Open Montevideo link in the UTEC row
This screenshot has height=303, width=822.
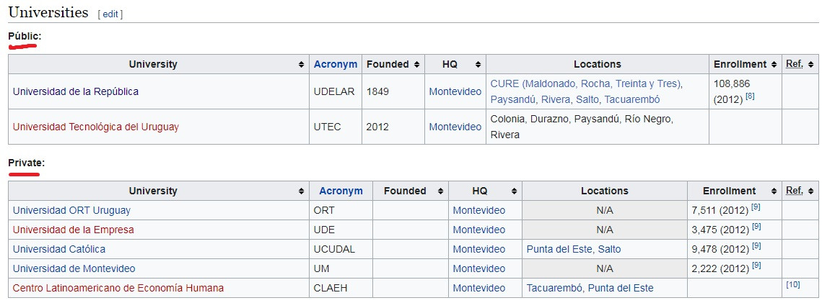click(x=455, y=127)
